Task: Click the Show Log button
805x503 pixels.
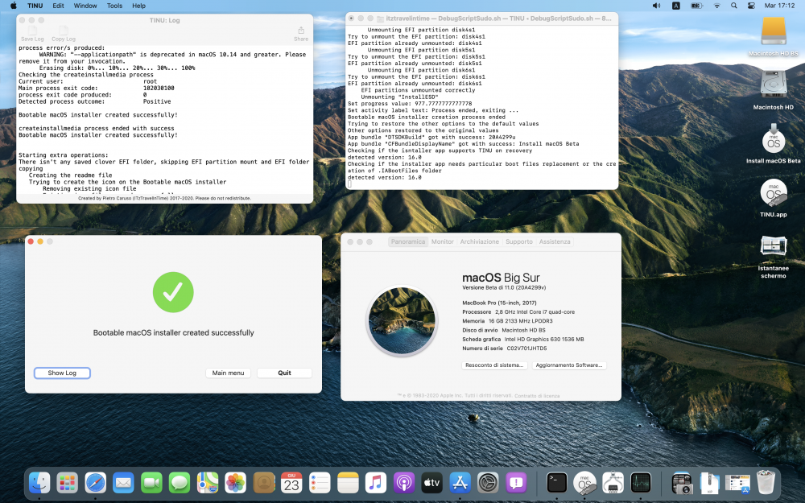Action: pyautogui.click(x=62, y=373)
